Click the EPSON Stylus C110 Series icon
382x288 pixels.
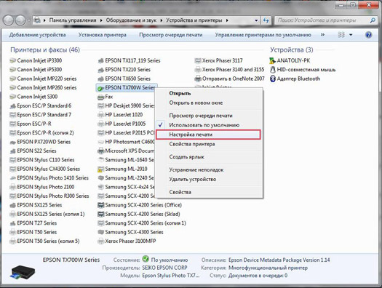(x=12, y=160)
